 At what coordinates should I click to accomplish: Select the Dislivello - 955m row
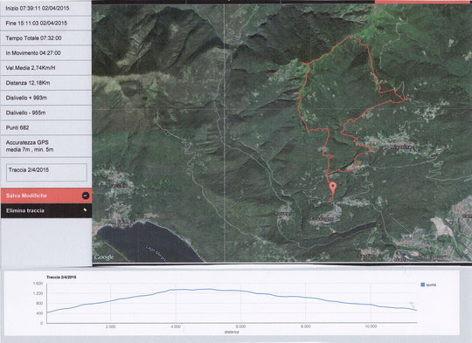(x=46, y=113)
